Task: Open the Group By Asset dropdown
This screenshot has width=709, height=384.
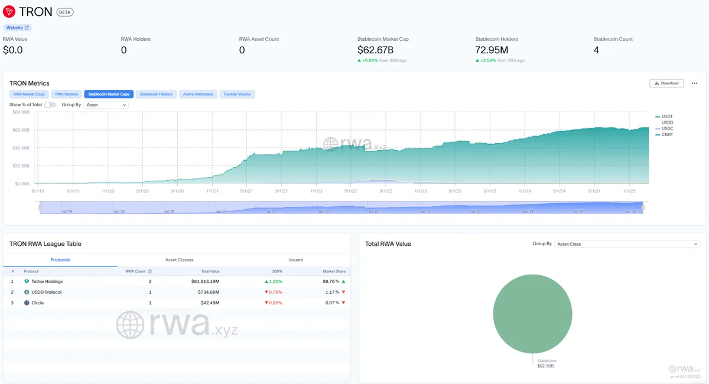Action: pyautogui.click(x=106, y=105)
